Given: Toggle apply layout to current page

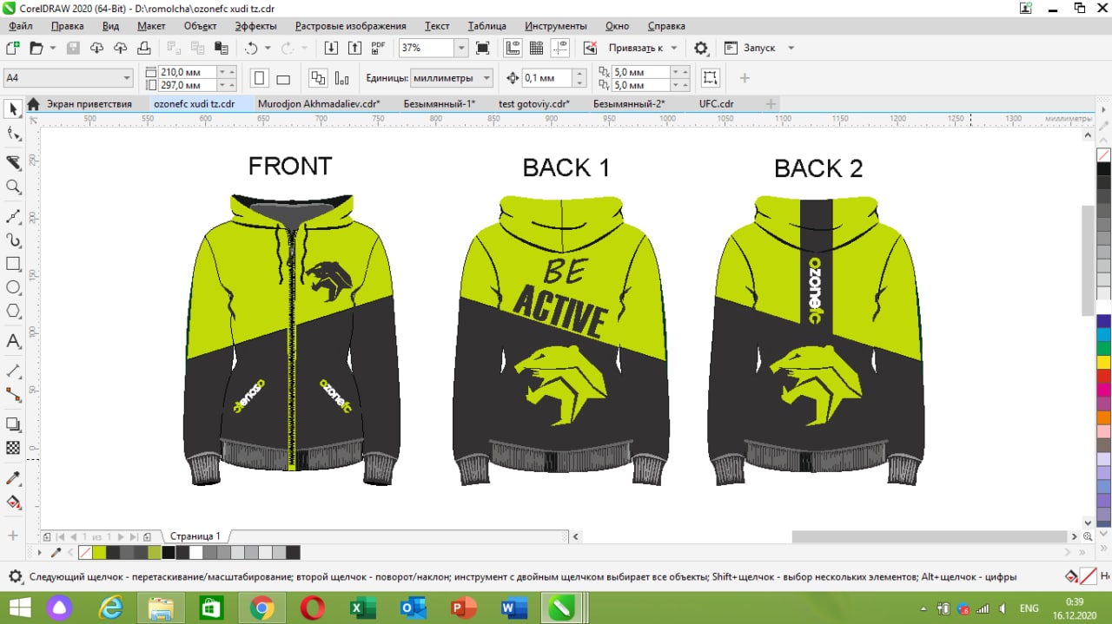Looking at the screenshot, I should tap(341, 79).
